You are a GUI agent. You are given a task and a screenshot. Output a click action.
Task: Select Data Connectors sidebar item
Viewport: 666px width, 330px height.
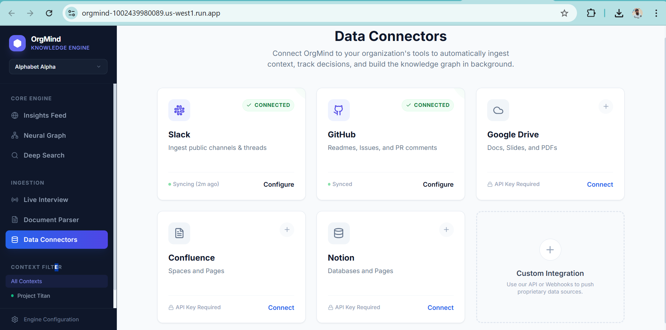click(x=57, y=240)
